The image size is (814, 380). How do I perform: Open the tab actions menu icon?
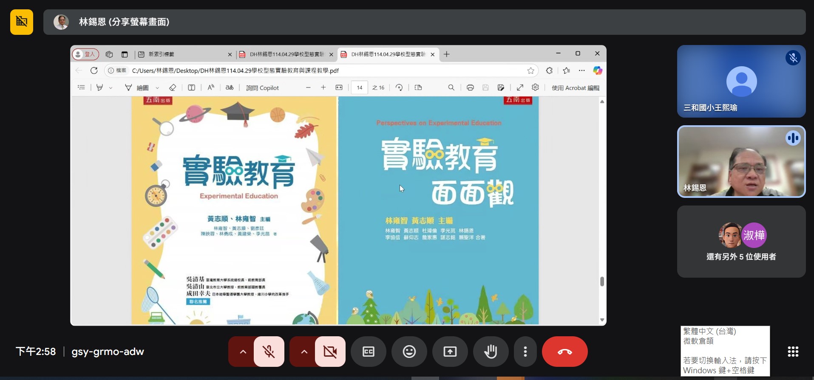coord(125,54)
